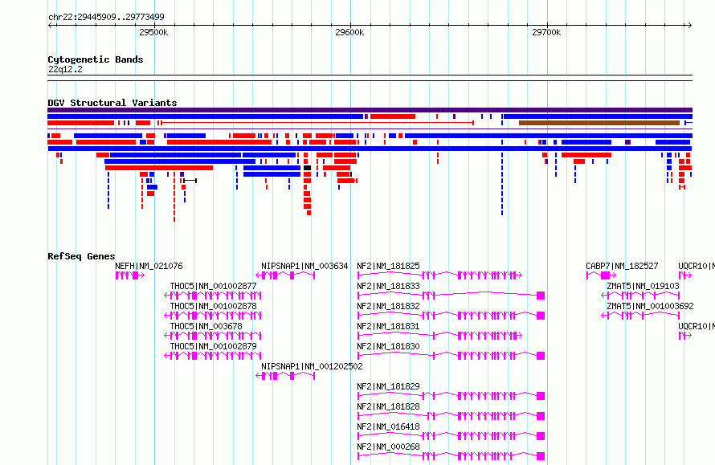Click NF2|NM_016418 transcript label
Image resolution: width=715 pixels, height=465 pixels.
(x=388, y=426)
